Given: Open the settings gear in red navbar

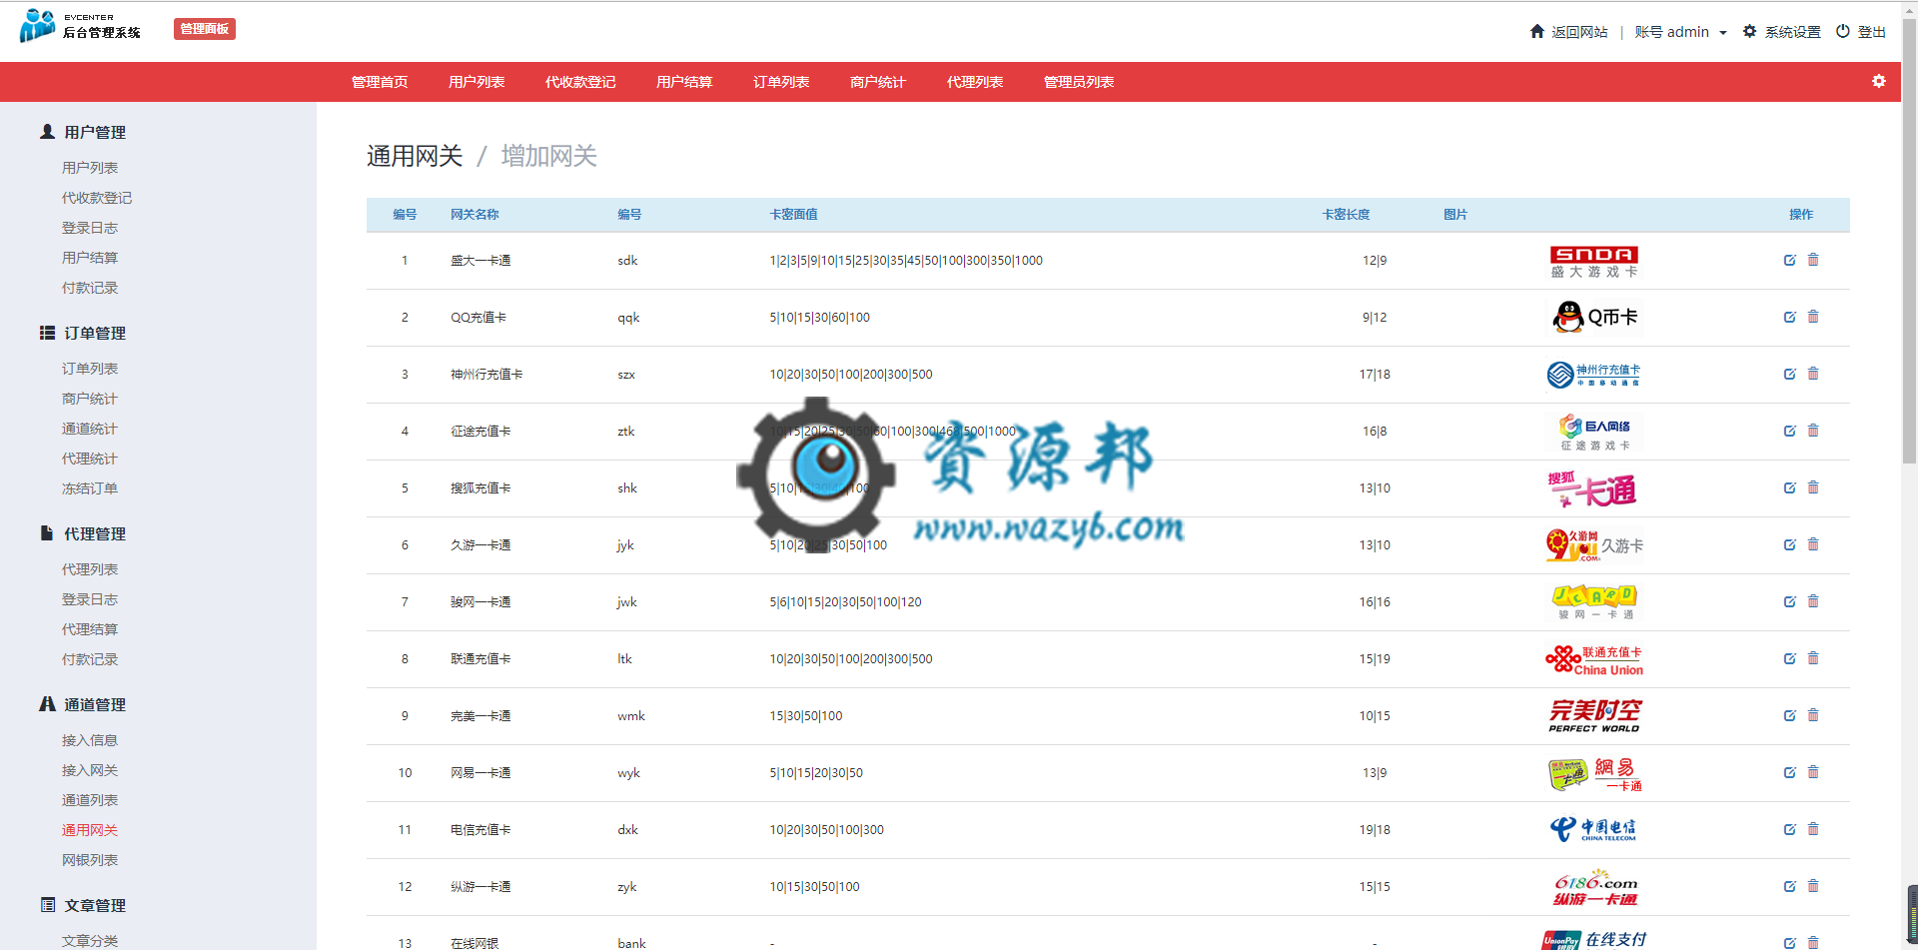Looking at the screenshot, I should (1878, 81).
